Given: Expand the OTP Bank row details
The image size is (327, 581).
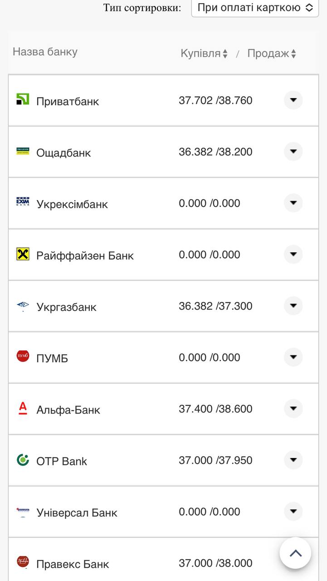Looking at the screenshot, I should click(293, 460).
